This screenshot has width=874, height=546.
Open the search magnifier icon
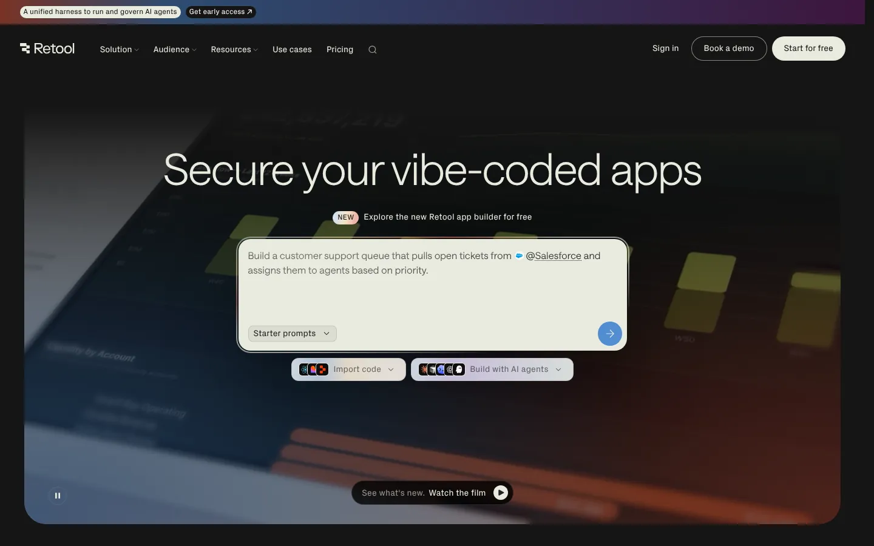click(373, 50)
